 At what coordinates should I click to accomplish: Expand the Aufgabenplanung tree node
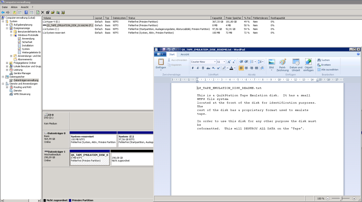pos(7,25)
